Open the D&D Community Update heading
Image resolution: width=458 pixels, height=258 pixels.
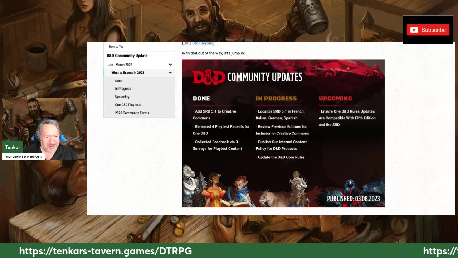click(x=127, y=56)
